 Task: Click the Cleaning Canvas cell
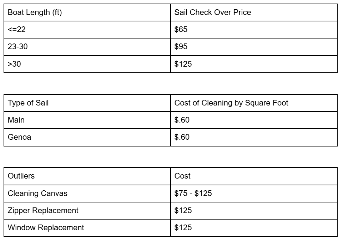[87, 194]
